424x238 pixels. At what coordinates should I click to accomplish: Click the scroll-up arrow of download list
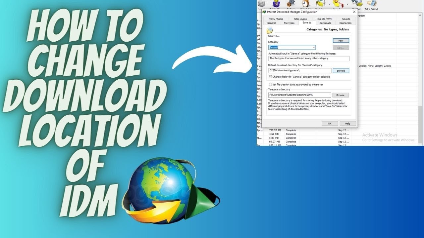pyautogui.click(x=420, y=15)
